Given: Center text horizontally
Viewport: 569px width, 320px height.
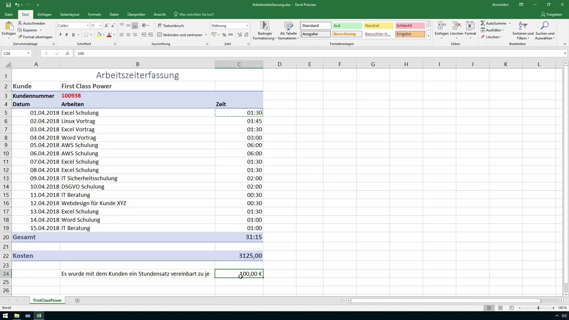Looking at the screenshot, I should [128, 35].
